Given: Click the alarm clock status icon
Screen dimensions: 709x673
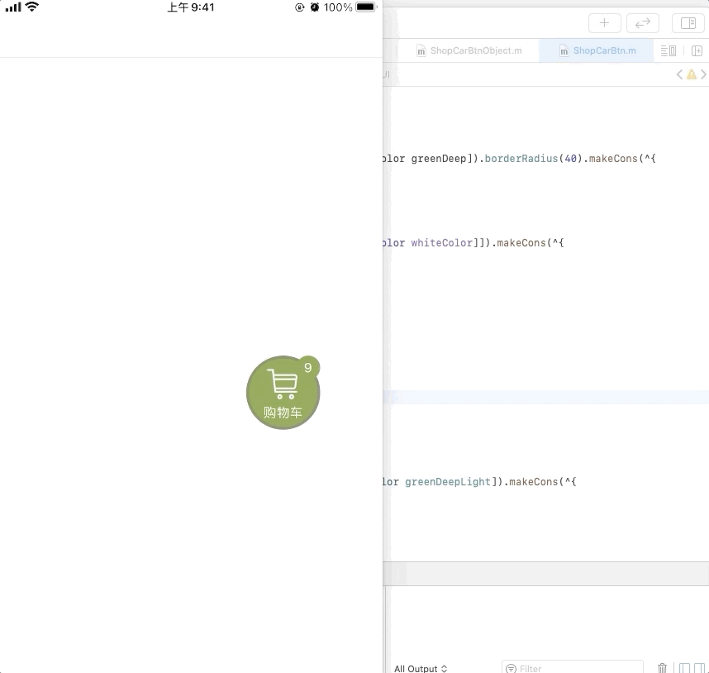Looking at the screenshot, I should tap(315, 7).
